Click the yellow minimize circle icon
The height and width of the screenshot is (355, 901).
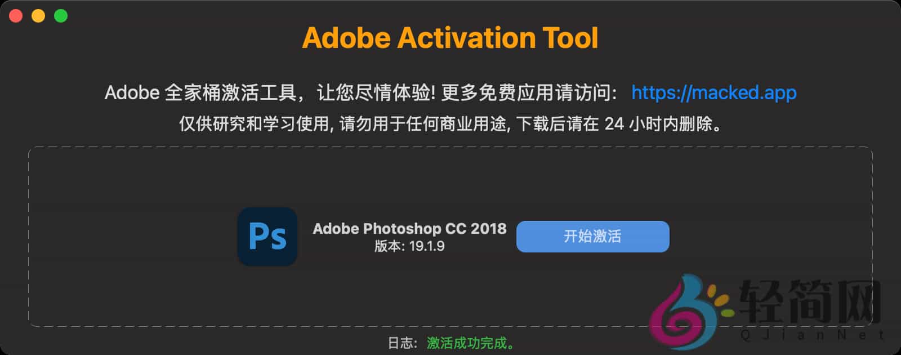pos(37,16)
